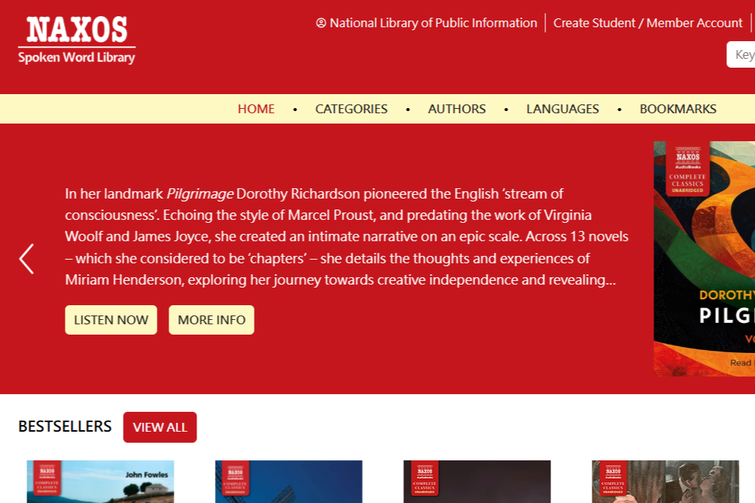Click the Naxos AudioBooks badge on Pilgrimage cover
This screenshot has width=755, height=503.
(x=687, y=169)
